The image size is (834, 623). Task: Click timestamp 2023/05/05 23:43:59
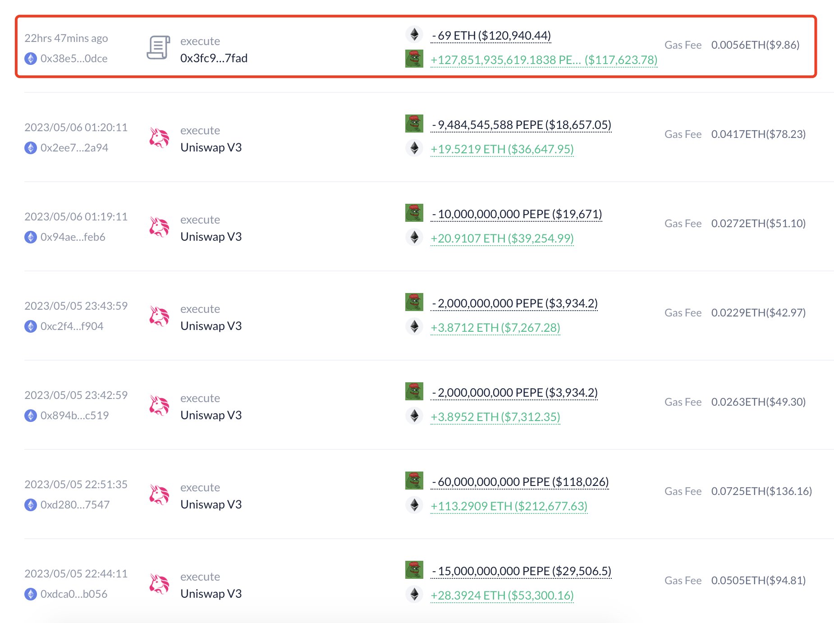click(76, 306)
